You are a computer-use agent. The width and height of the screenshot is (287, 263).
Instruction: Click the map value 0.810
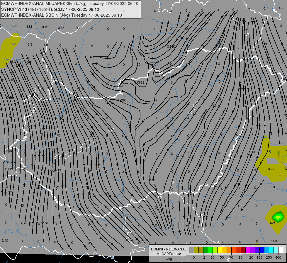pyautogui.click(x=171, y=46)
